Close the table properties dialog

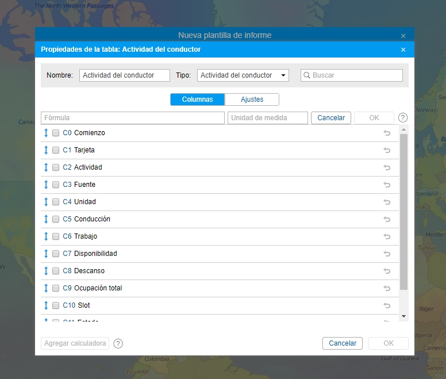pyautogui.click(x=403, y=50)
